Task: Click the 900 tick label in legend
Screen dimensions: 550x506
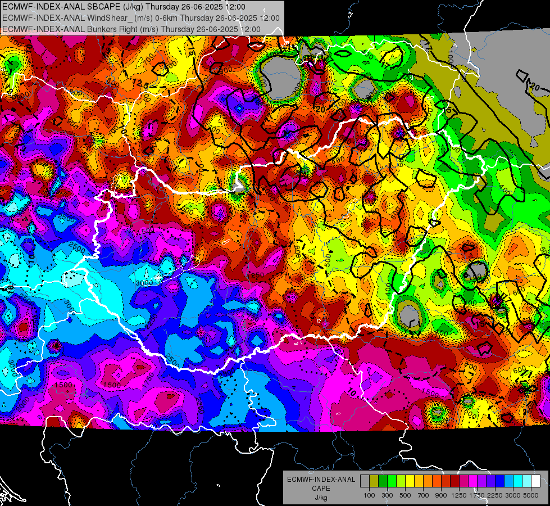Action: tap(441, 495)
